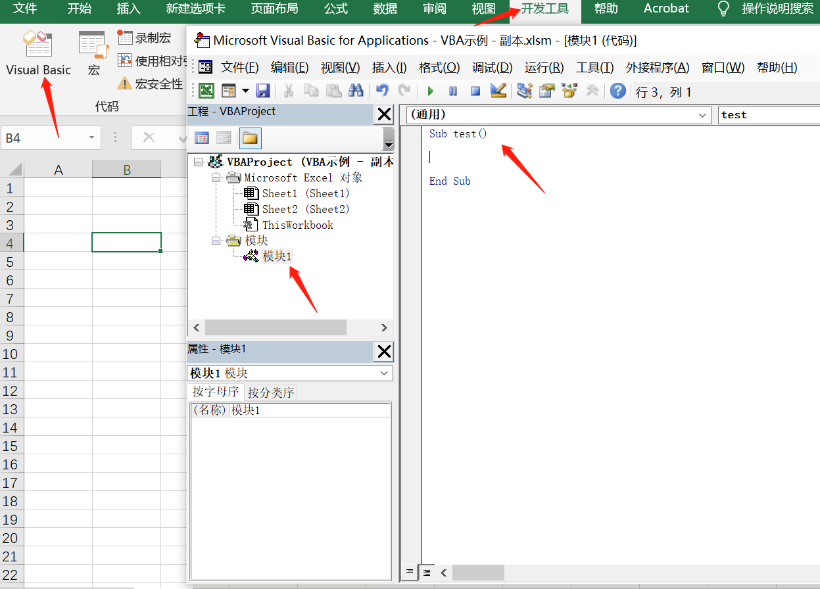Viewport: 820px width, 589px height.
Task: Click the Copy icon in VBA toolbar
Action: [311, 91]
